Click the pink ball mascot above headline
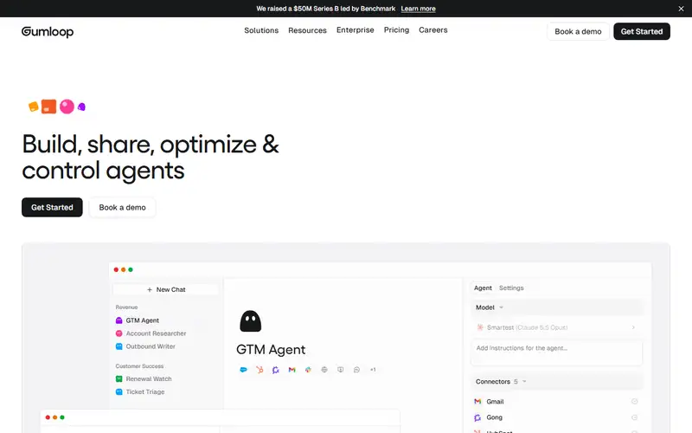 pos(67,107)
